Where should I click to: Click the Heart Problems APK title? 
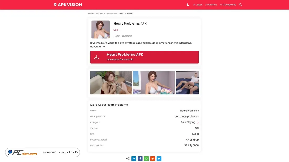130,24
